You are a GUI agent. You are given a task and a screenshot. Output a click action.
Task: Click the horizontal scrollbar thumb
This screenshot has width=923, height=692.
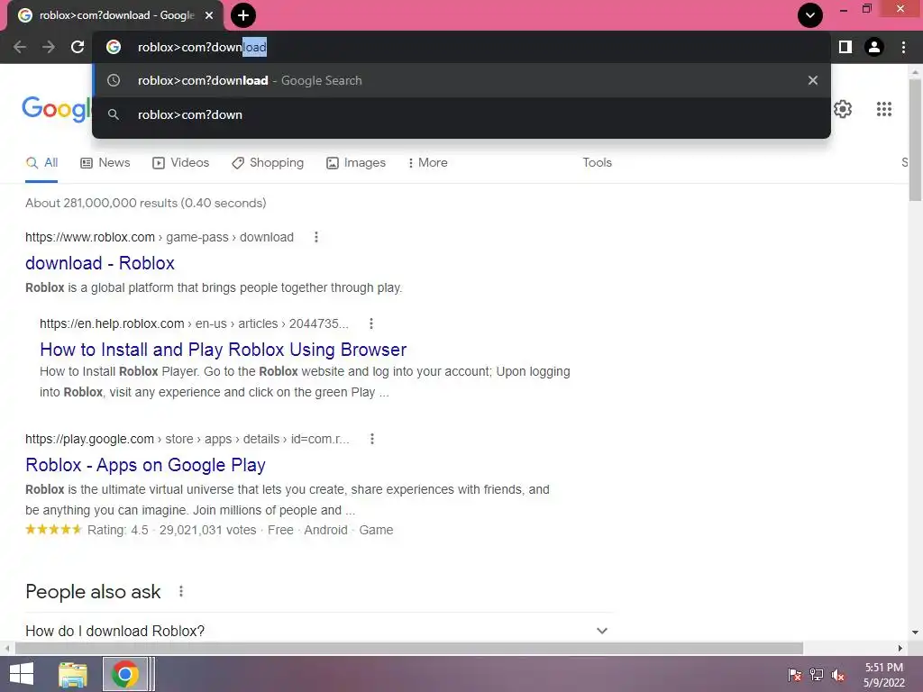click(409, 649)
